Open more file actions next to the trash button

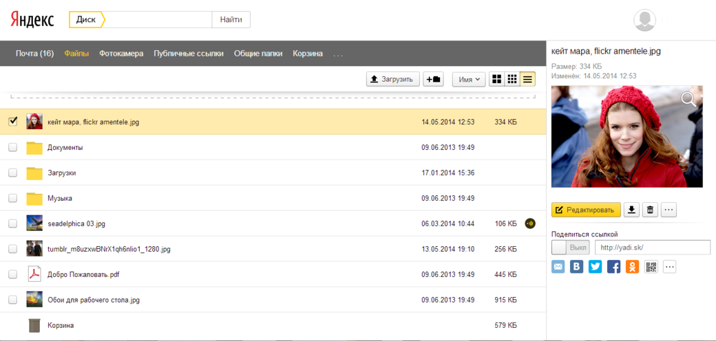pos(668,210)
